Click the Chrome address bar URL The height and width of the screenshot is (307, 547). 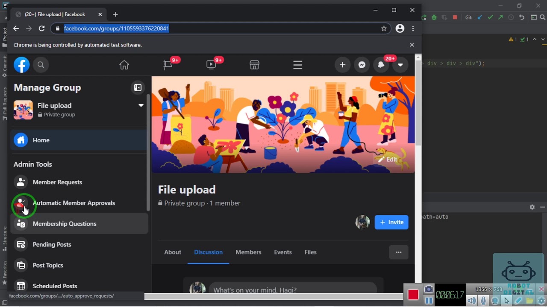117,28
